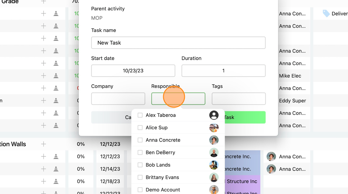Screen dimensions: 348x194
Task: Click the Start date field showing 10/23/23
Action: 133,71
